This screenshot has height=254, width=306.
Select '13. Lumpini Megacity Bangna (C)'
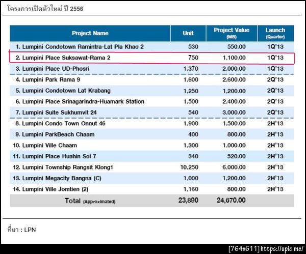pos(57,178)
